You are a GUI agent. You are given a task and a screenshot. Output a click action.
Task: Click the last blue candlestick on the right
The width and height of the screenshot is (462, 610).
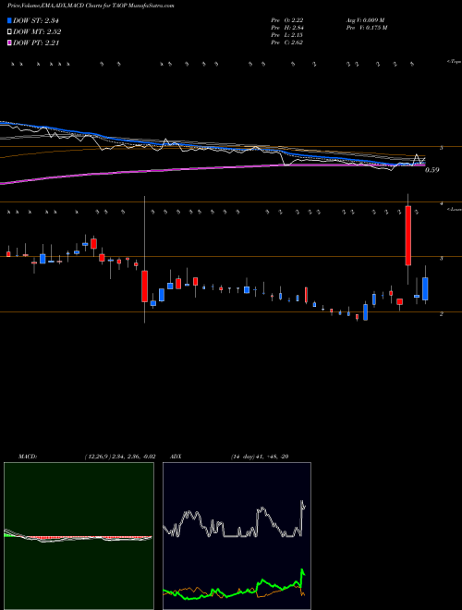(425, 288)
